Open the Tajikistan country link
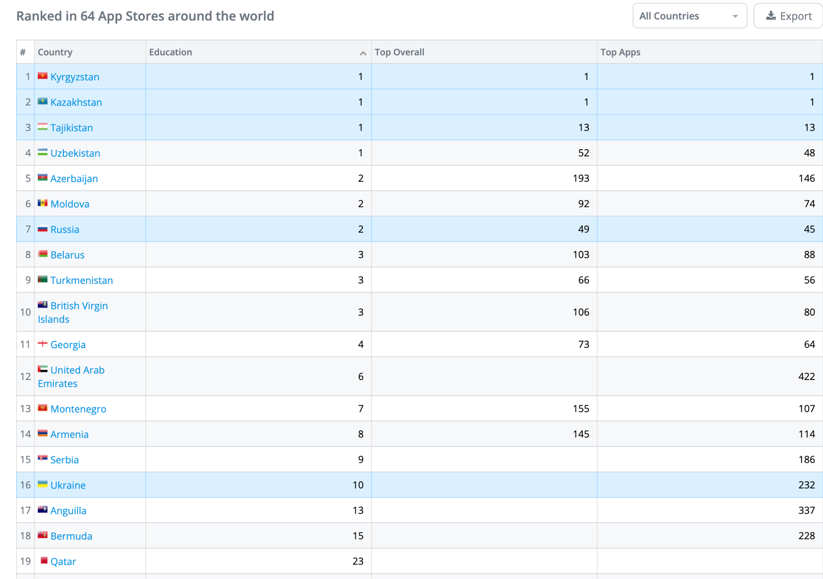 click(x=72, y=128)
